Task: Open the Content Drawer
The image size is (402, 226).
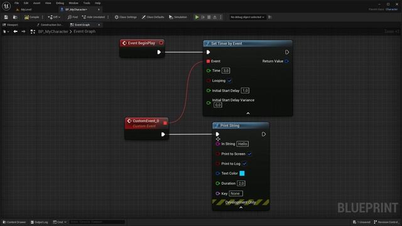Action: pyautogui.click(x=14, y=222)
